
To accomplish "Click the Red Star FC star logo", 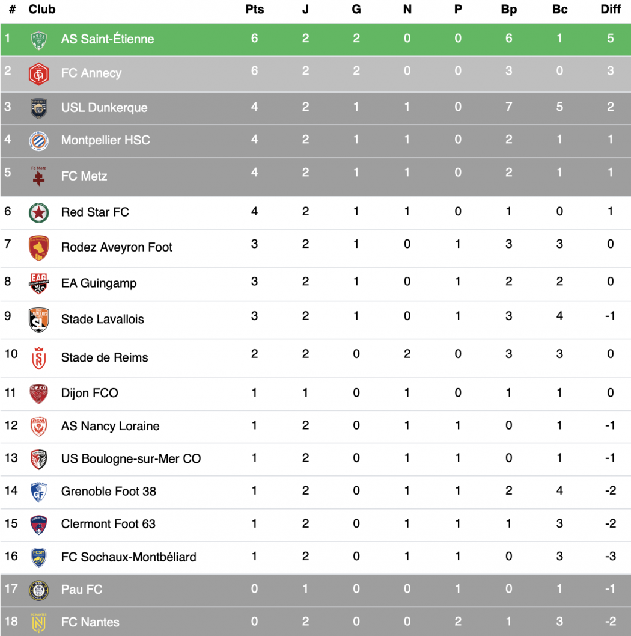I will (39, 213).
